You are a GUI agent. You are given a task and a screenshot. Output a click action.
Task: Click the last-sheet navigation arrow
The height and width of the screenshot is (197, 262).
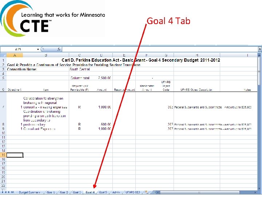pos(13,192)
